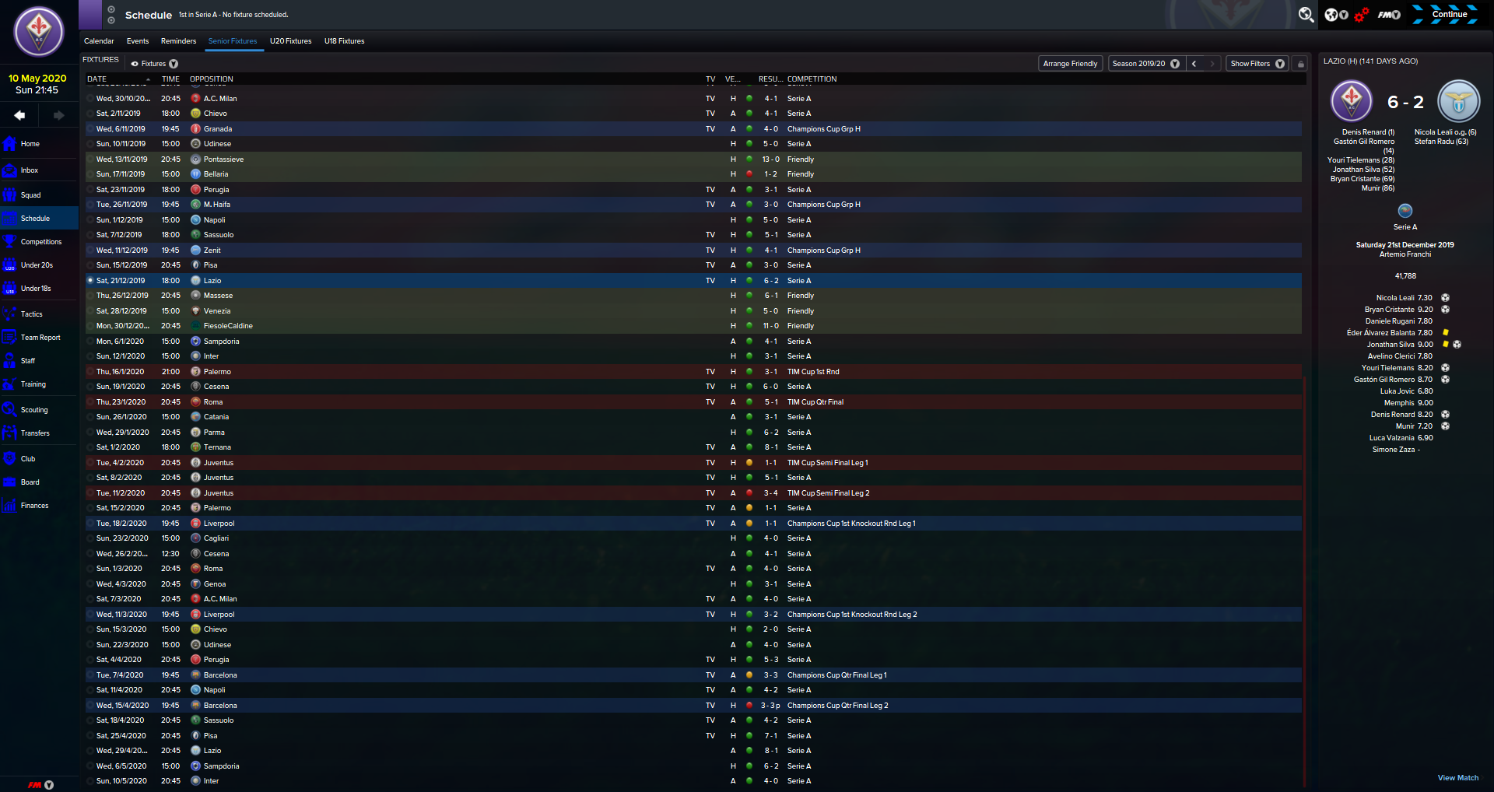Open the red gears settings icon
Screen dimensions: 1494x792
click(x=1361, y=15)
